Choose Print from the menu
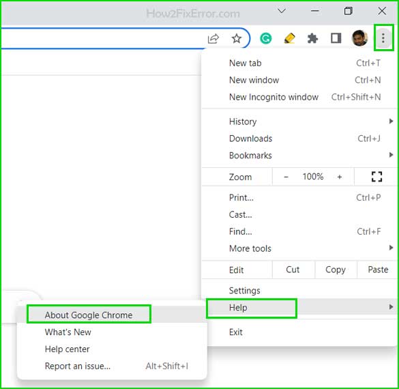This screenshot has height=389, width=399. [x=299, y=197]
